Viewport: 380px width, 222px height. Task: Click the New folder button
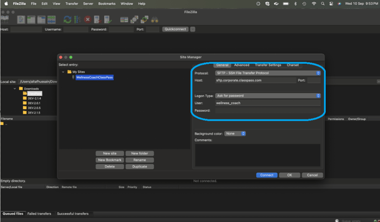pos(140,153)
